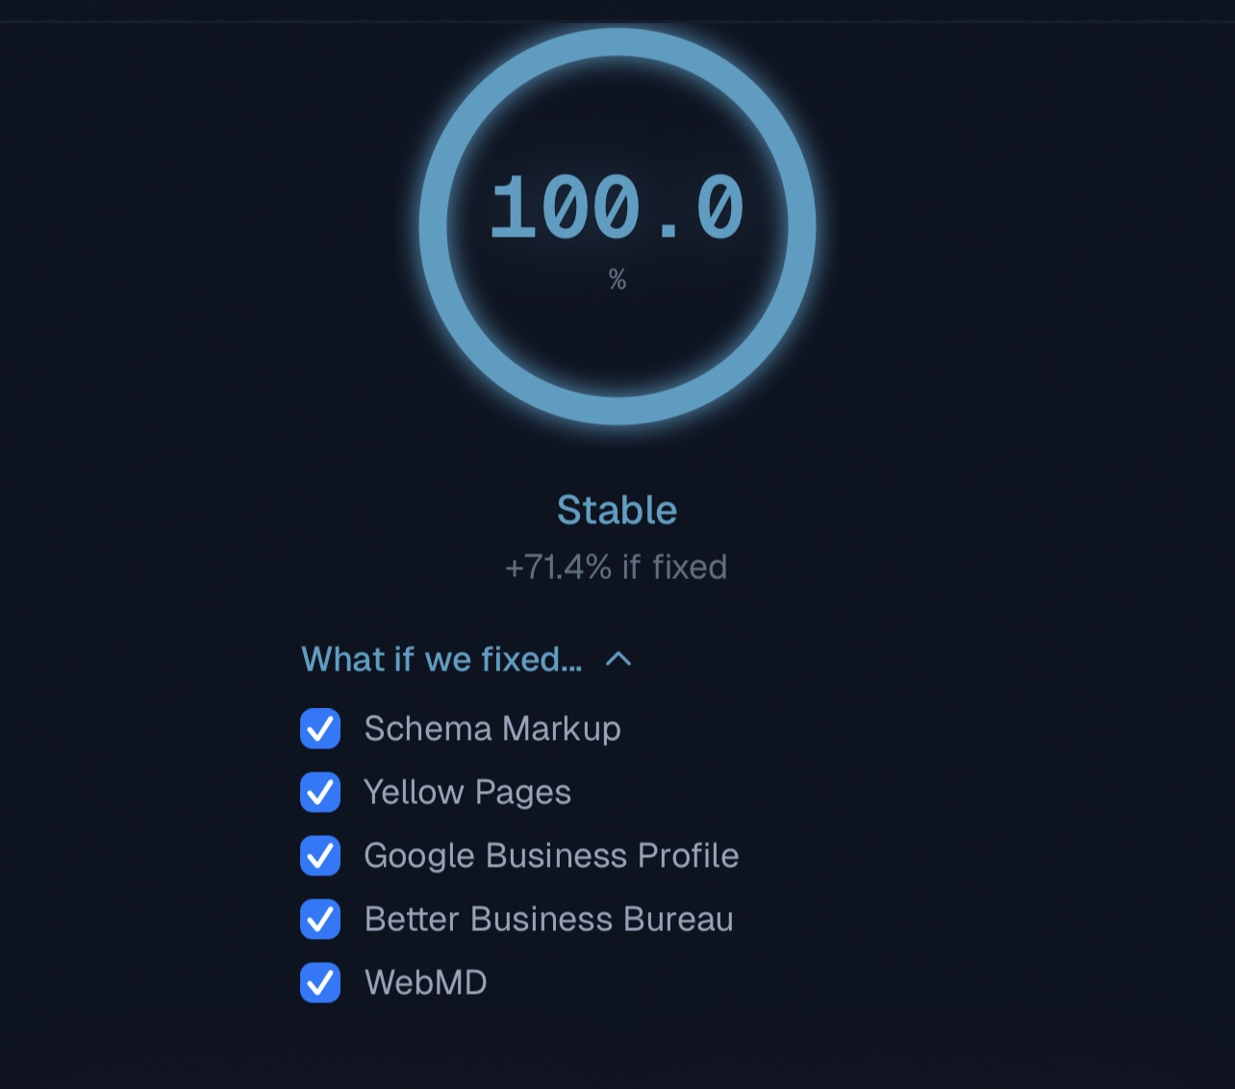Click the Google Business Profile label
Image resolution: width=1235 pixels, height=1089 pixels.
coord(550,855)
